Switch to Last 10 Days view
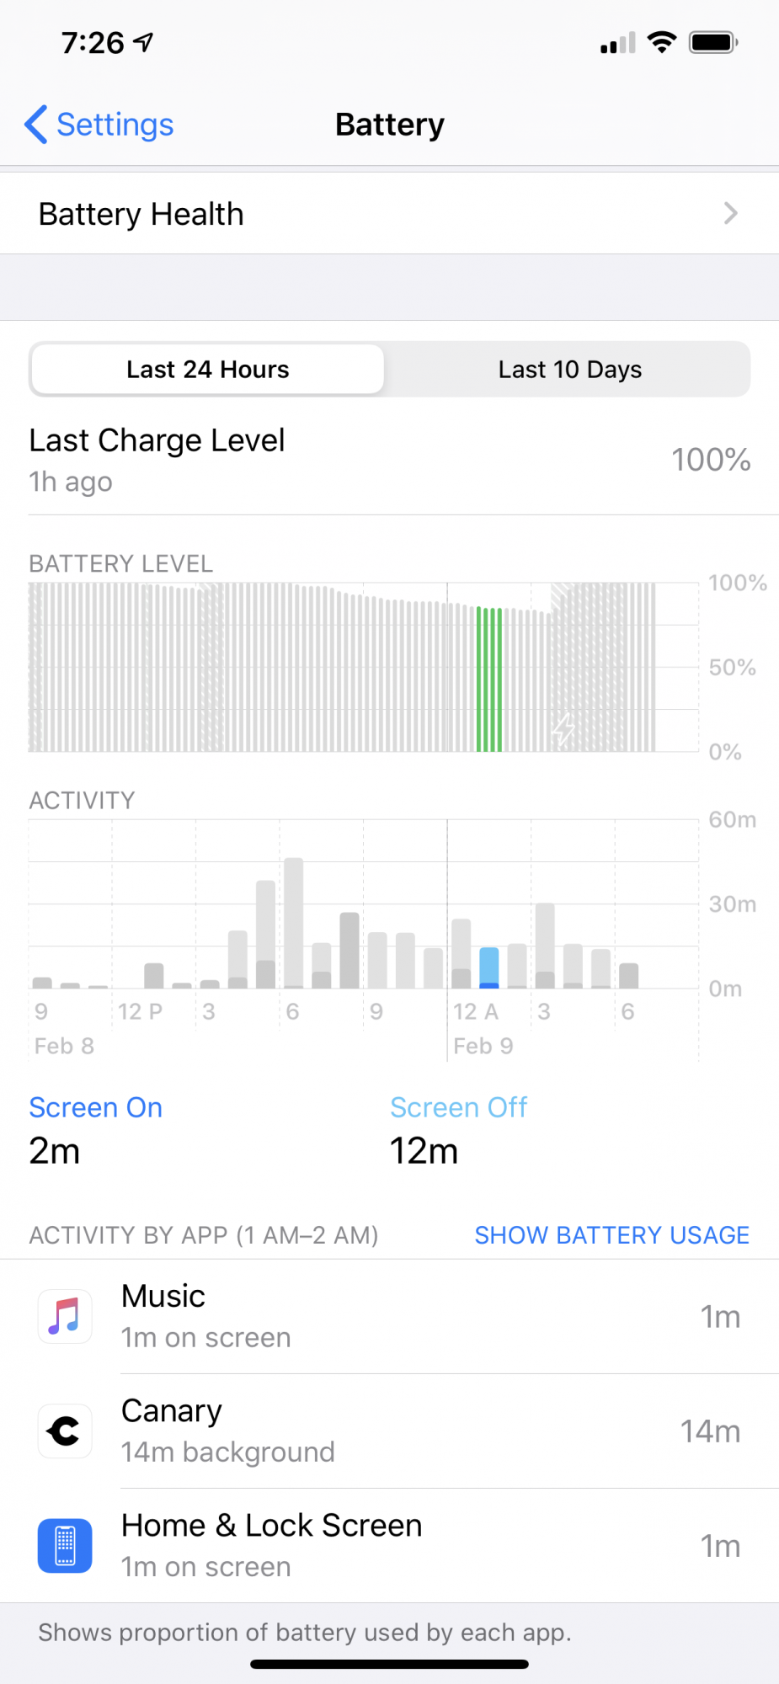The width and height of the screenshot is (779, 1684). click(x=569, y=370)
